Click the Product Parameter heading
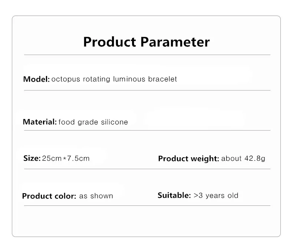Viewport: 293px width, 247px height. pos(146,42)
